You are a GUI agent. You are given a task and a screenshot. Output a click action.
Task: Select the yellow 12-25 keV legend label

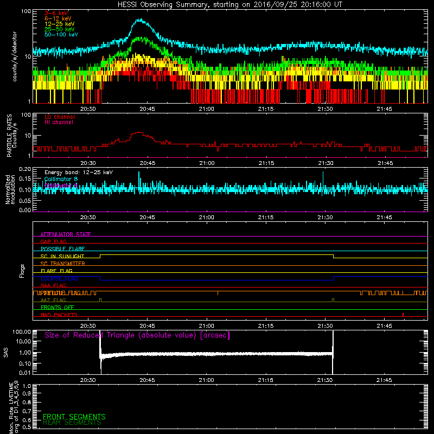pyautogui.click(x=60, y=24)
